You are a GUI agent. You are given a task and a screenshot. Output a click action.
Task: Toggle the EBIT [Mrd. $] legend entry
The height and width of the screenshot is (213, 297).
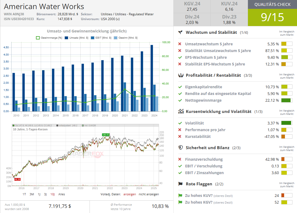click(x=101, y=38)
